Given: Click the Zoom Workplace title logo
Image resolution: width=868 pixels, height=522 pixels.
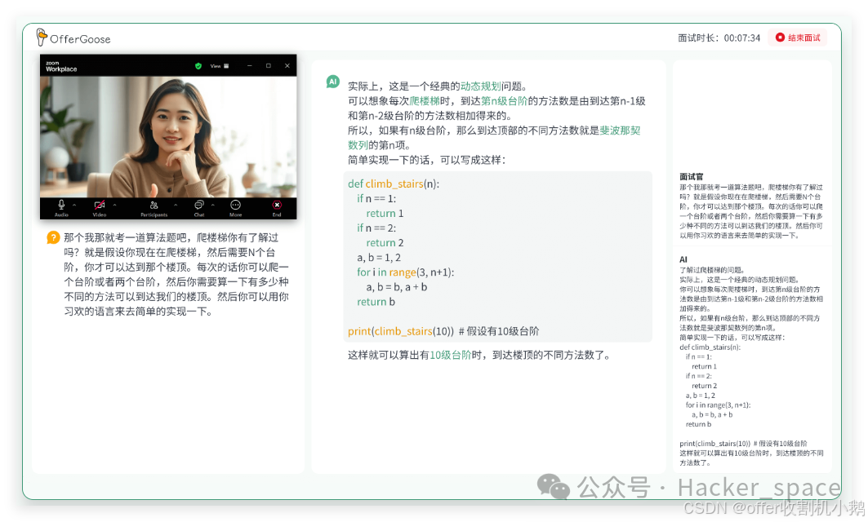Looking at the screenshot, I should pos(61,66).
